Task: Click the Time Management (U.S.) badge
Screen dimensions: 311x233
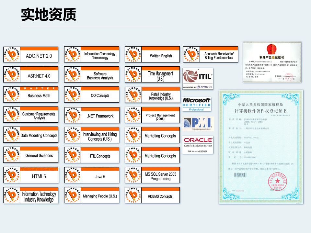Action: click(x=152, y=74)
